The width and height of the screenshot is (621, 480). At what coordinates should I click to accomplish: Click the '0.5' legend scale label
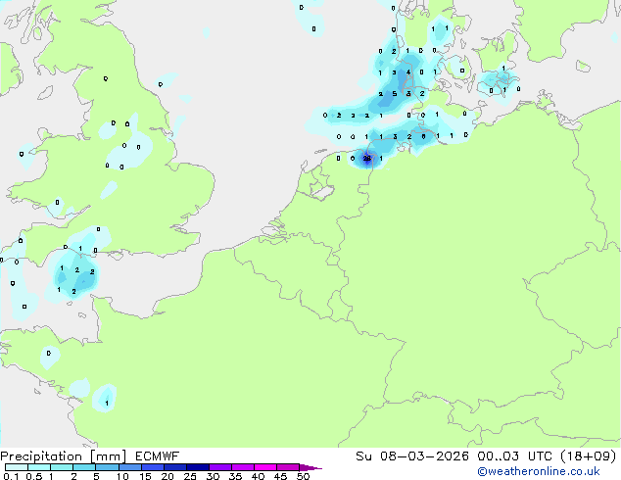coord(34,476)
